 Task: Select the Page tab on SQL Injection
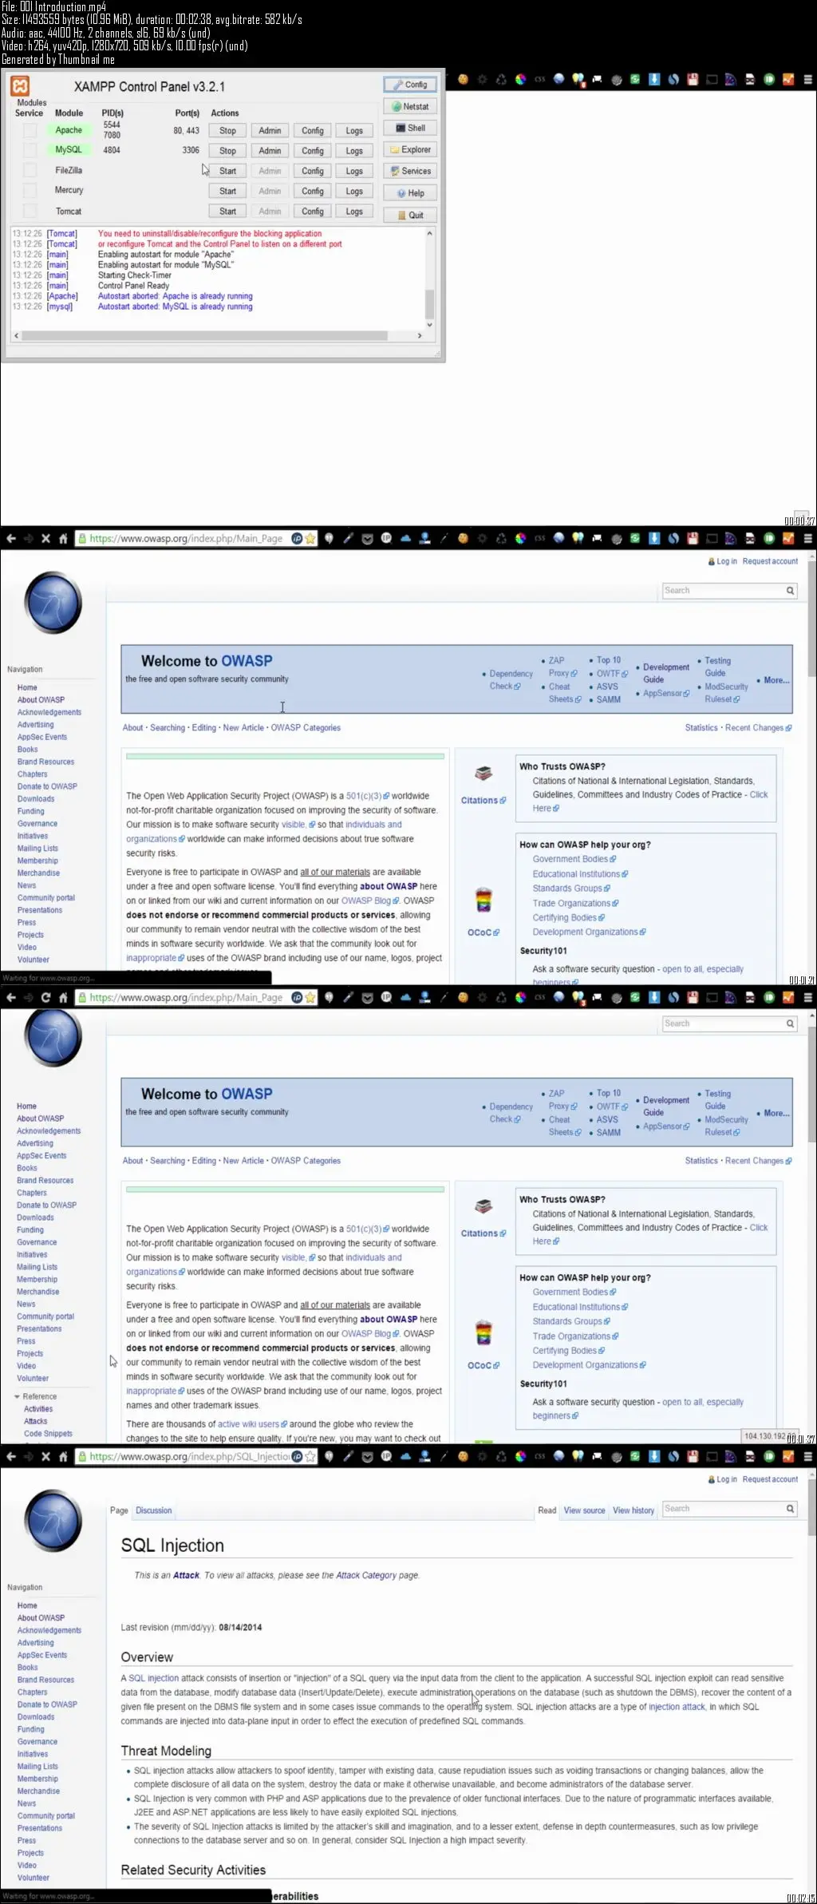(119, 1510)
